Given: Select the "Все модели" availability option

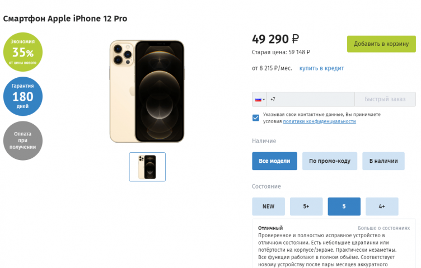Looking at the screenshot, I should click(274, 161).
